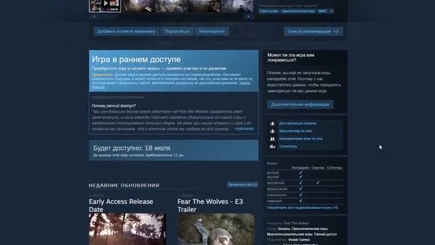
Task: Open the Статистика category link
Action: point(288,146)
